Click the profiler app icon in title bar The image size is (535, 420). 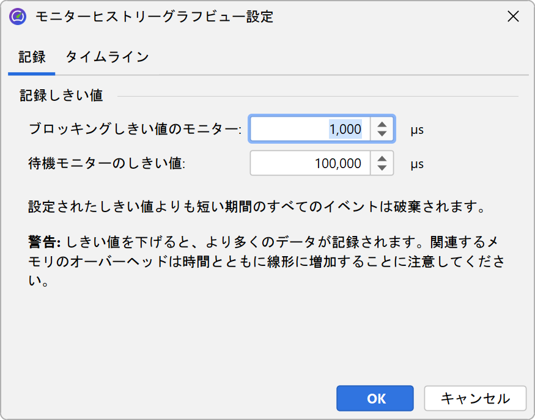[18, 17]
